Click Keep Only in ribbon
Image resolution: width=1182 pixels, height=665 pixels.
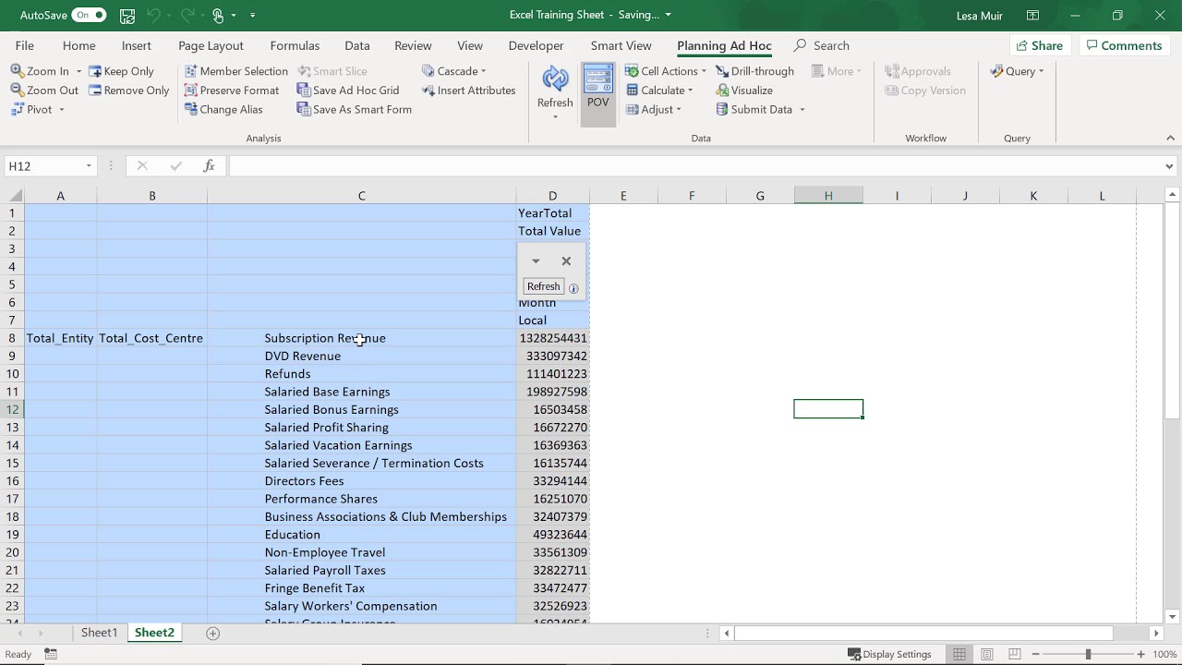(x=121, y=71)
